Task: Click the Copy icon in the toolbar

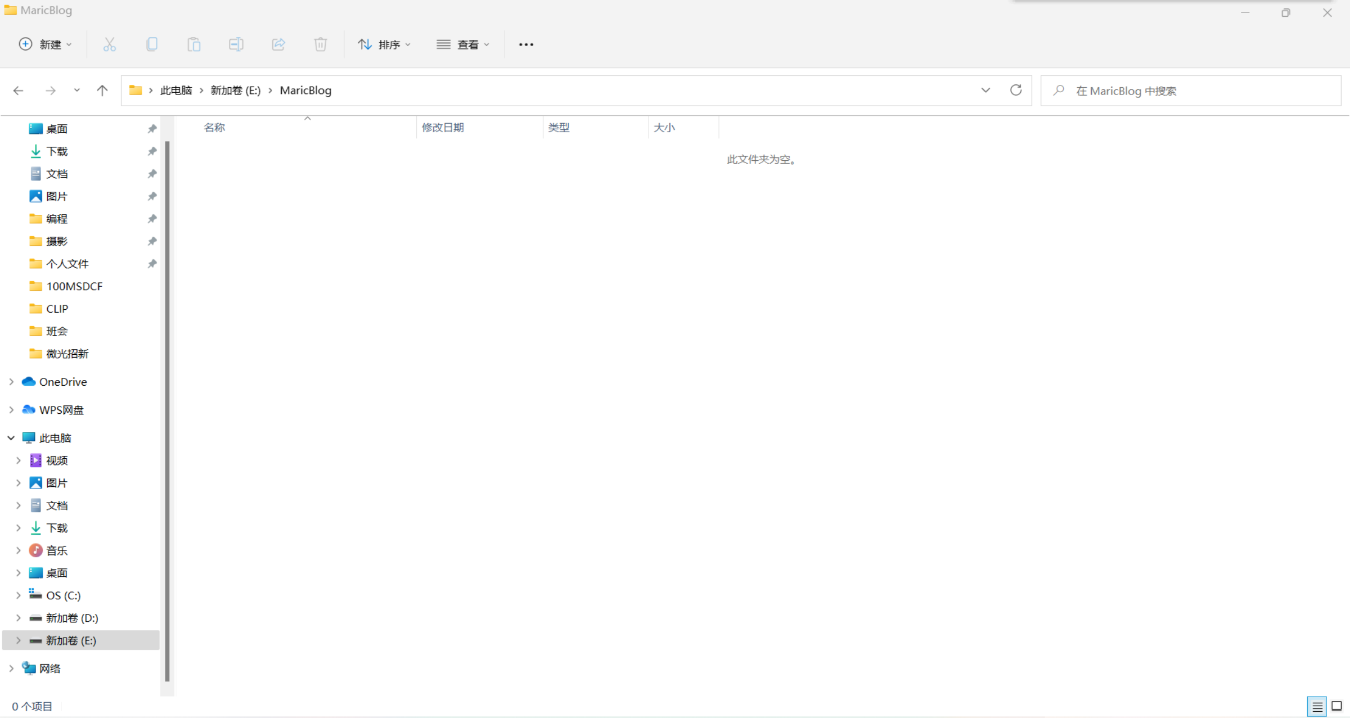Action: tap(152, 44)
